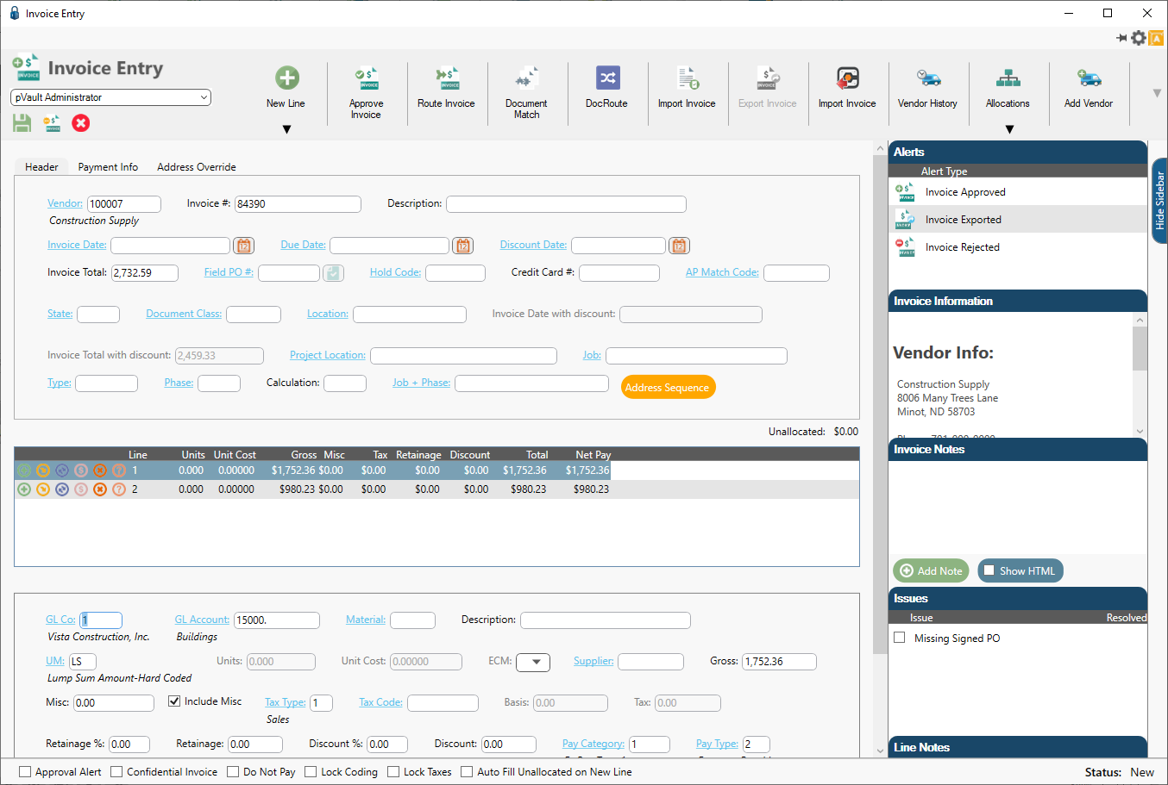The height and width of the screenshot is (785, 1168).
Task: Click the Address Sequence button
Action: tap(668, 387)
